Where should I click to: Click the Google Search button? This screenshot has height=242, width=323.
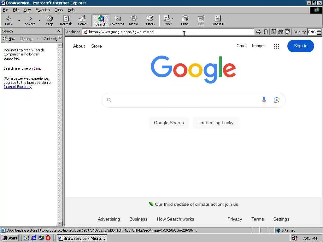[169, 123]
